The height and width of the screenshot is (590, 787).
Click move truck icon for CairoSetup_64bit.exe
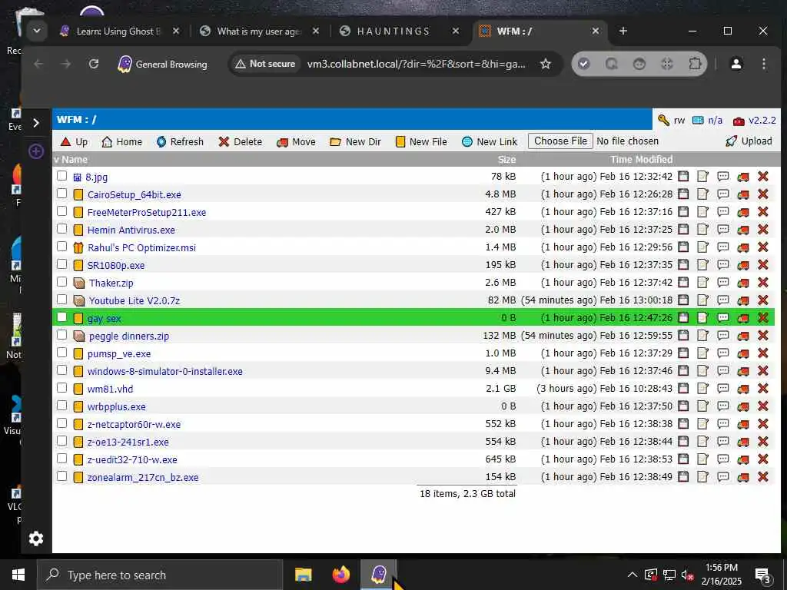(x=743, y=194)
